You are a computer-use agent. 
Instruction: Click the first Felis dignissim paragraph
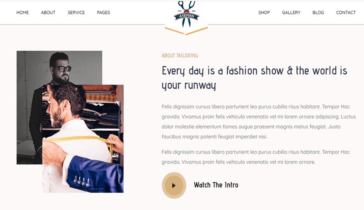[259, 121]
